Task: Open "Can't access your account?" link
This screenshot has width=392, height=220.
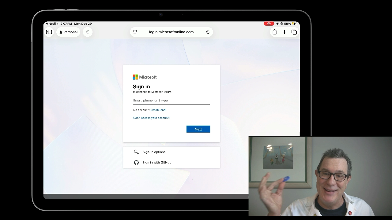Action: [x=152, y=118]
